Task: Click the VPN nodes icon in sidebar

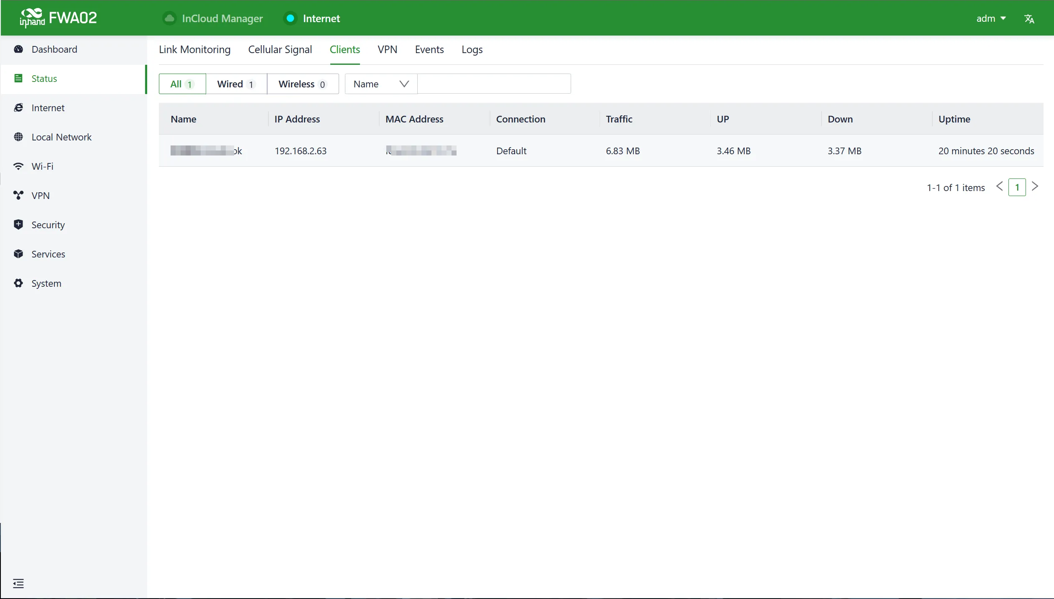Action: [18, 196]
